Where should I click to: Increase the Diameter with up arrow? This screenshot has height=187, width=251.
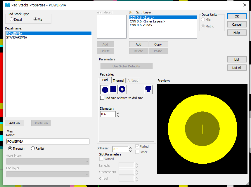[x=118, y=113]
